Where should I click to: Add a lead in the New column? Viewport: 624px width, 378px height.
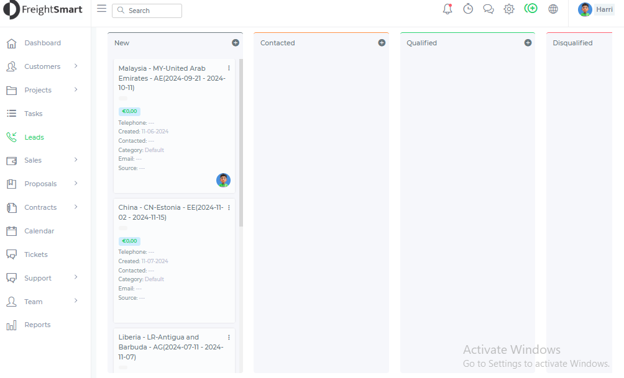click(236, 43)
